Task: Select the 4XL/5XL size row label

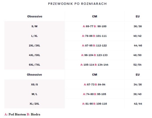Action: click(x=34, y=55)
